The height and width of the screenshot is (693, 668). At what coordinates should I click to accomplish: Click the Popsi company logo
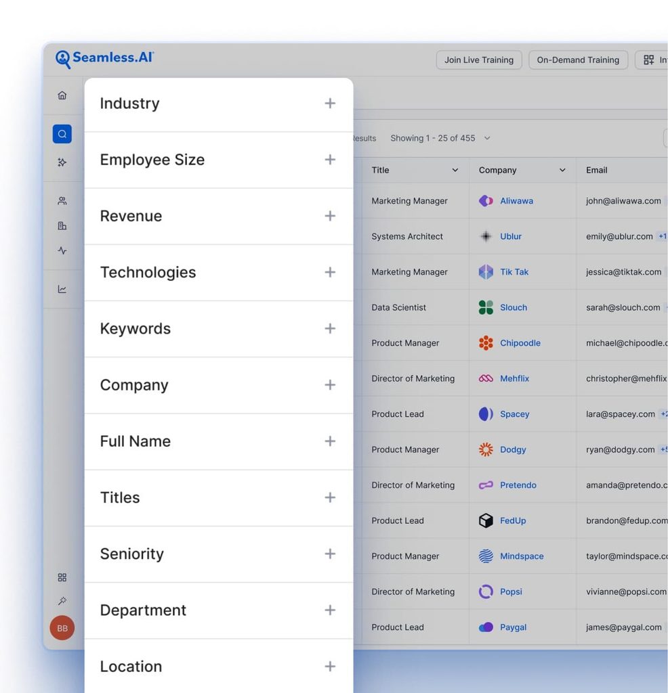(486, 591)
